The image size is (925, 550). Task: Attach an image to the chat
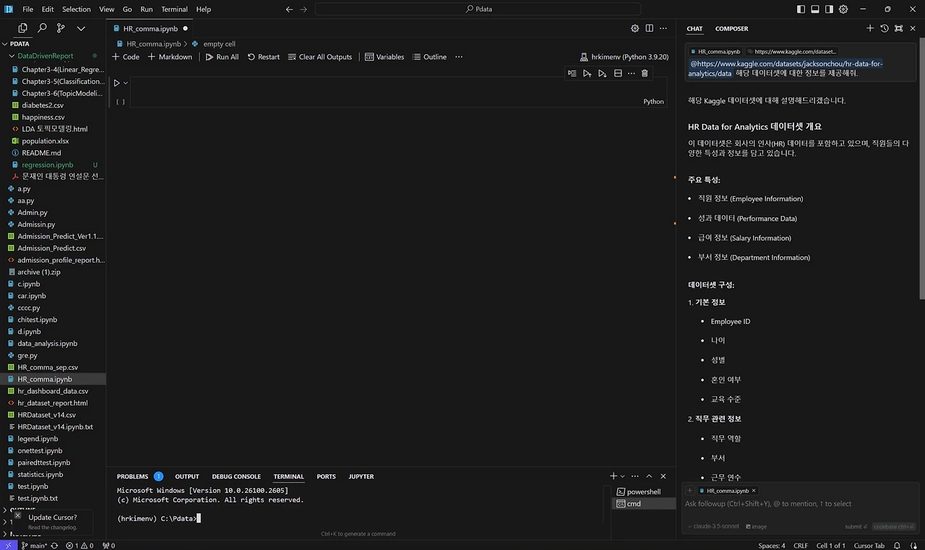757,526
